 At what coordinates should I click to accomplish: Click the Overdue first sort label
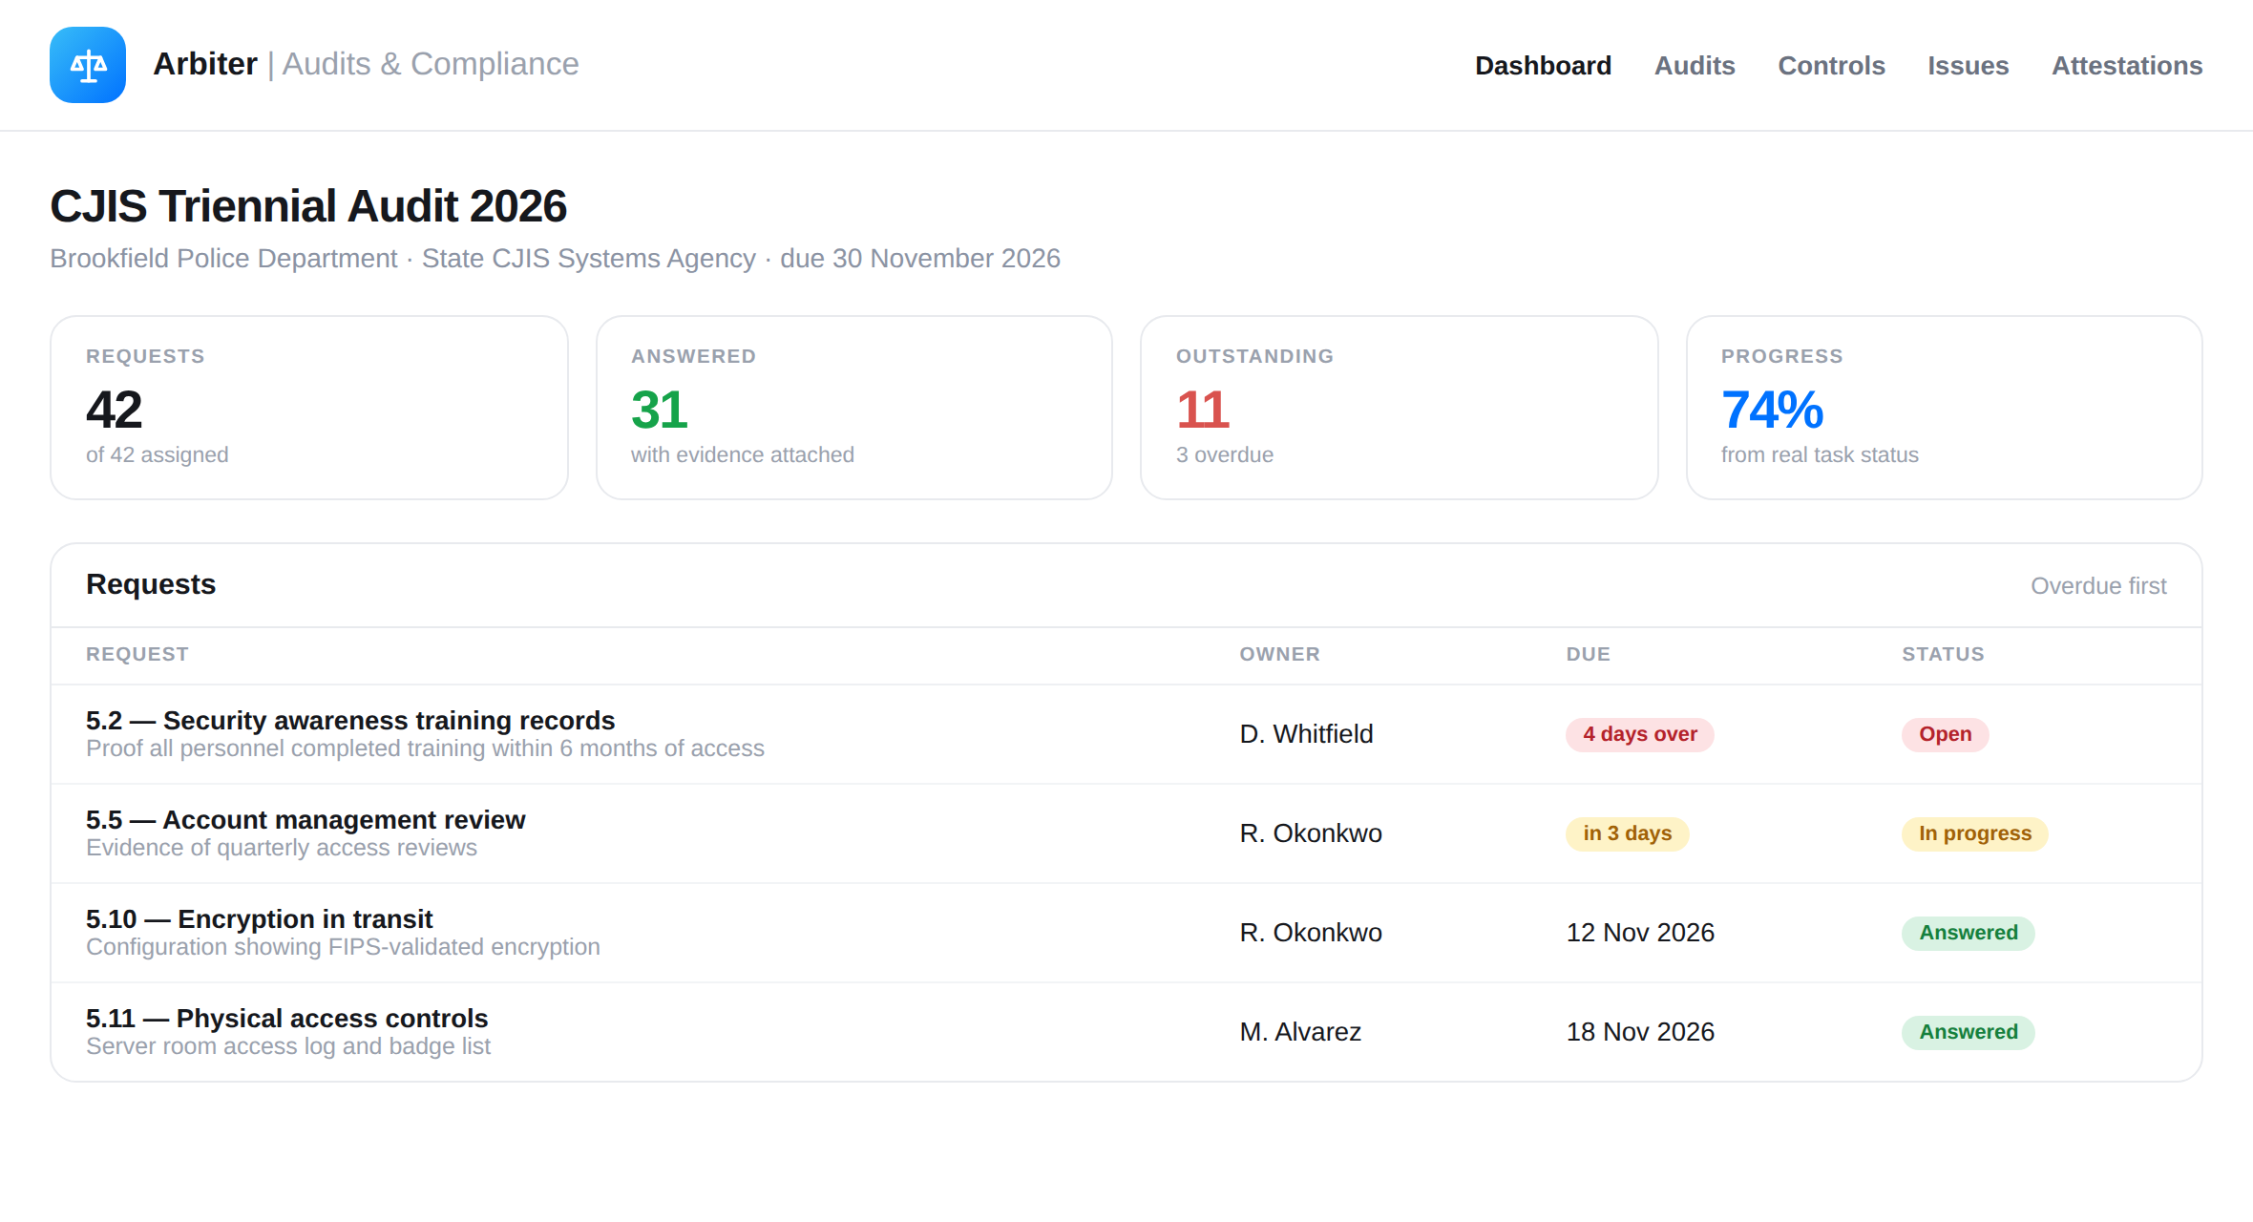click(x=2098, y=585)
